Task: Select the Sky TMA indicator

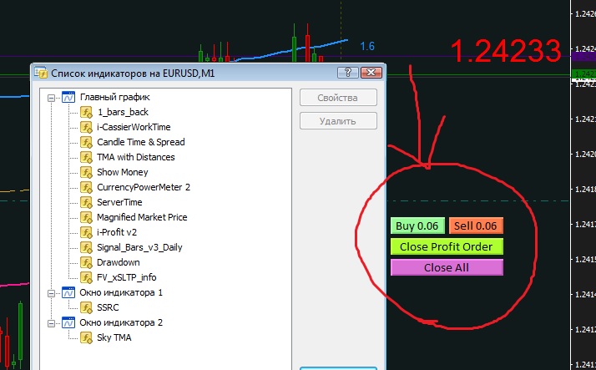Action: (x=114, y=337)
